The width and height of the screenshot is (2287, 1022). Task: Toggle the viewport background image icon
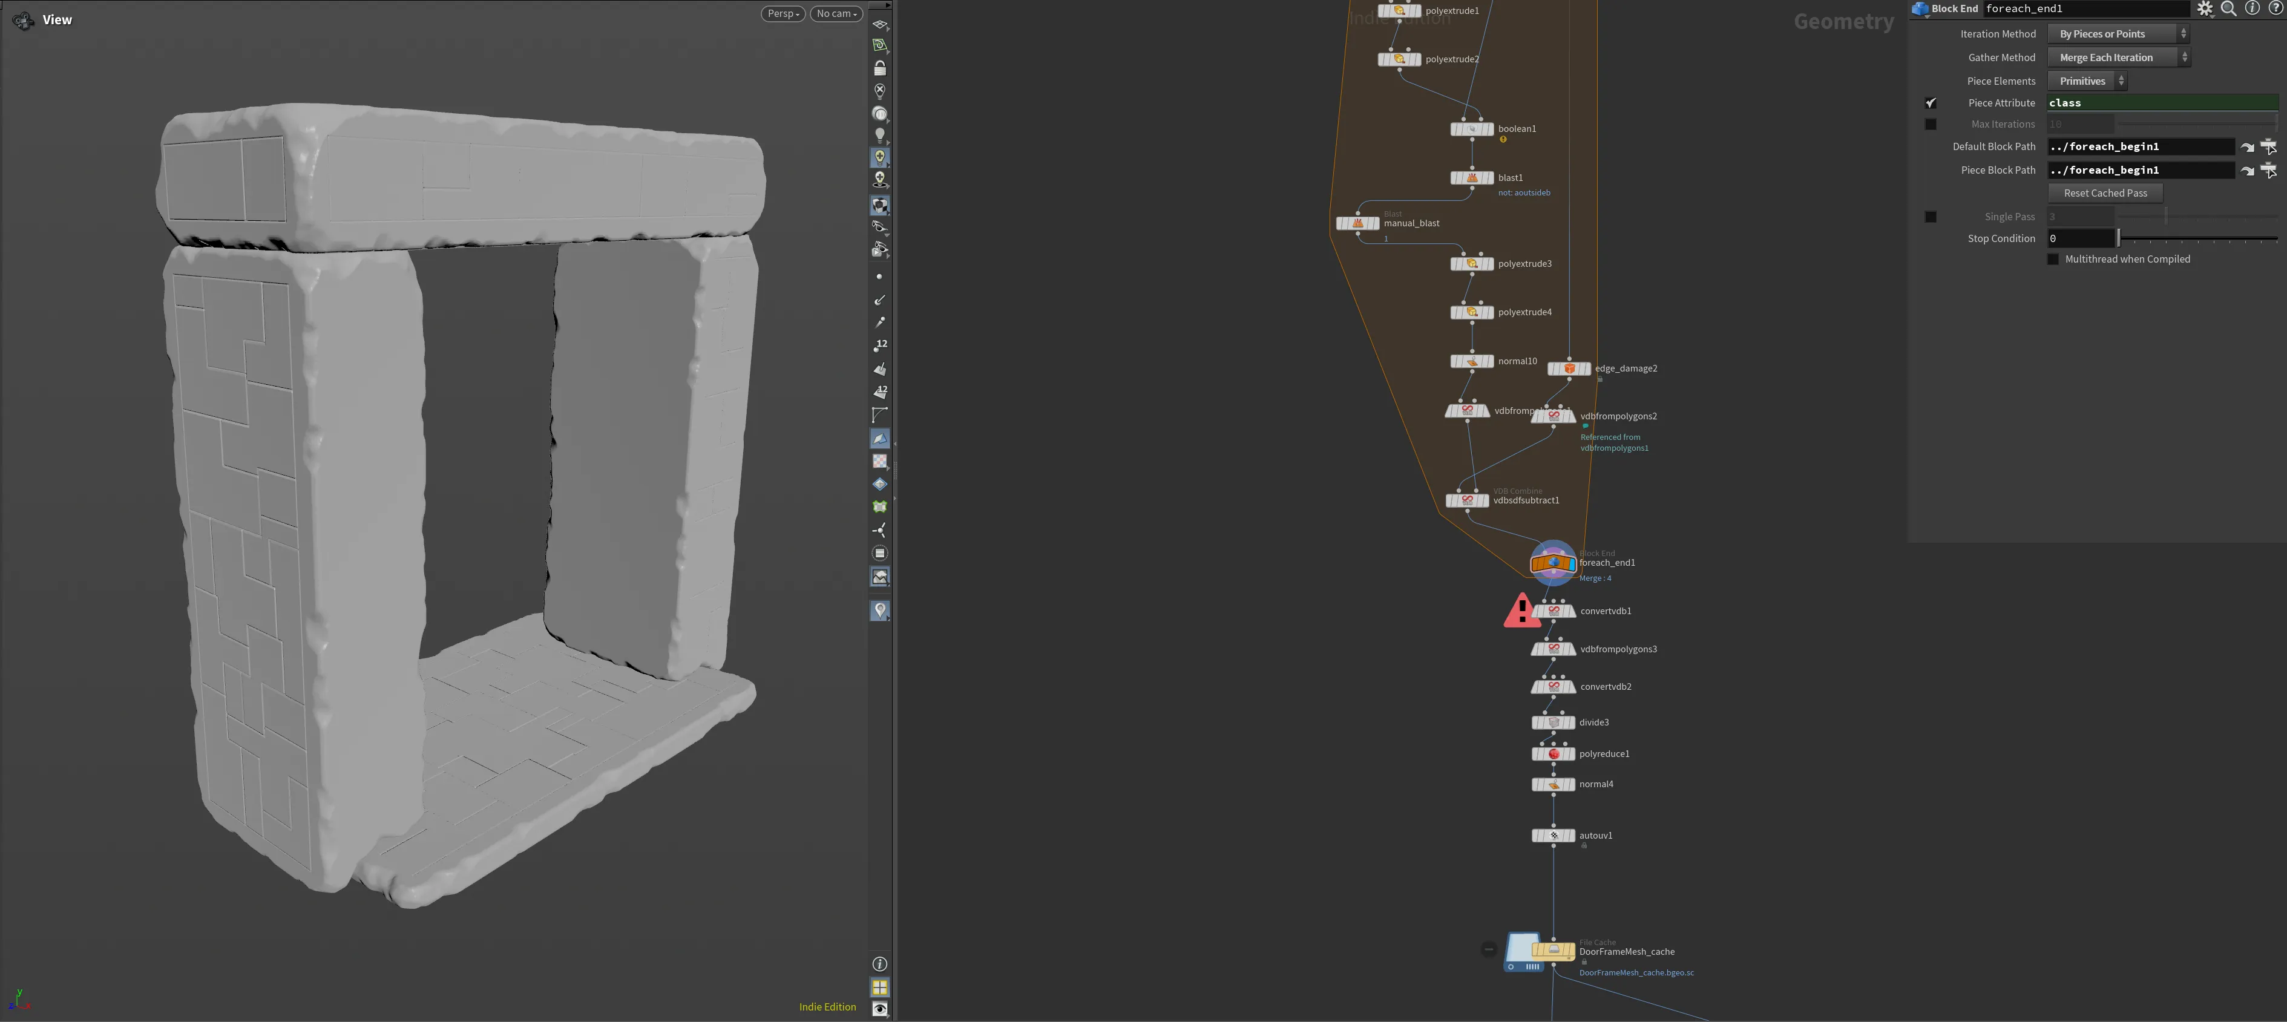click(x=880, y=577)
